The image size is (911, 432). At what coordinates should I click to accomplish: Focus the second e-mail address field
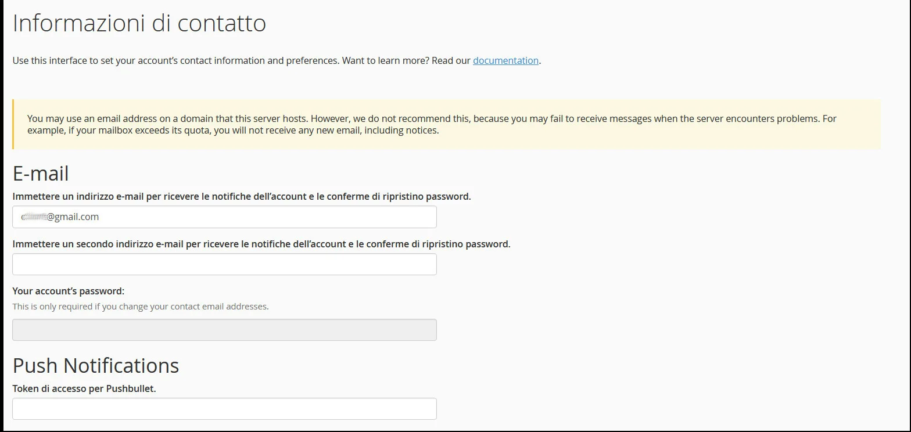[224, 264]
